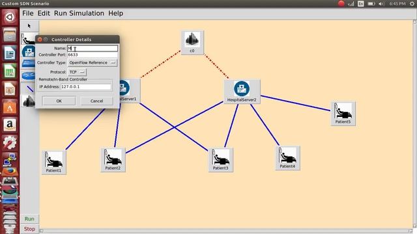This screenshot has height=234, width=417.
Task: Click the horizontal canvas scrollbar
Action: pos(226,231)
